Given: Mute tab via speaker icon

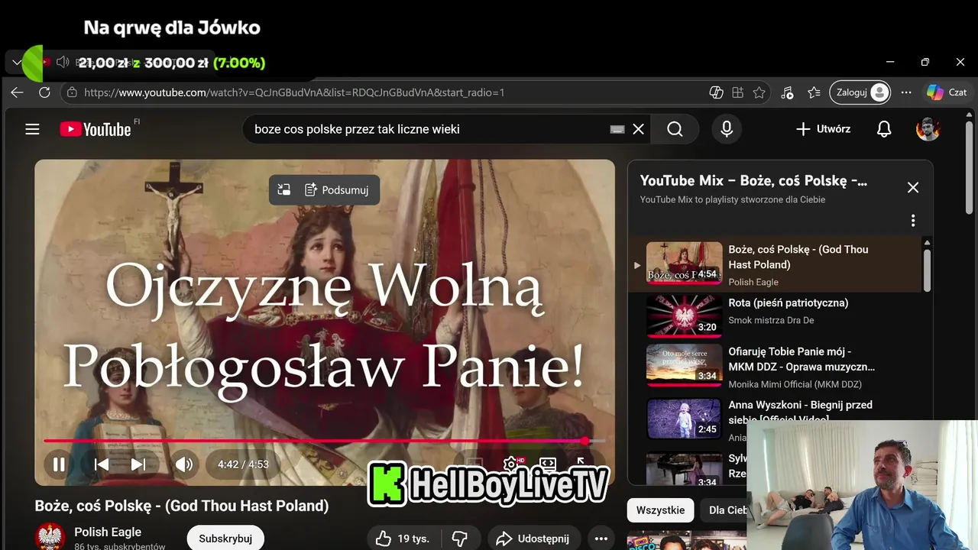Looking at the screenshot, I should tap(63, 62).
